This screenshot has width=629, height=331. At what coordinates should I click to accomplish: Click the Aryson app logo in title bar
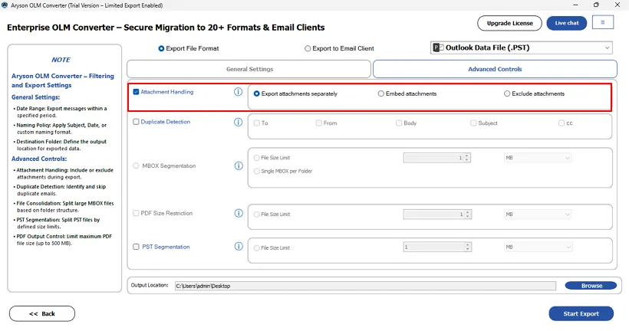[5, 5]
